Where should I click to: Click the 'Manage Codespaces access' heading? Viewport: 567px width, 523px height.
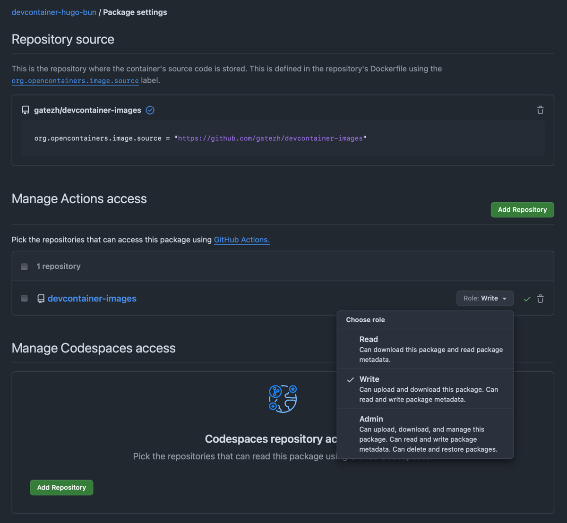[x=94, y=348]
